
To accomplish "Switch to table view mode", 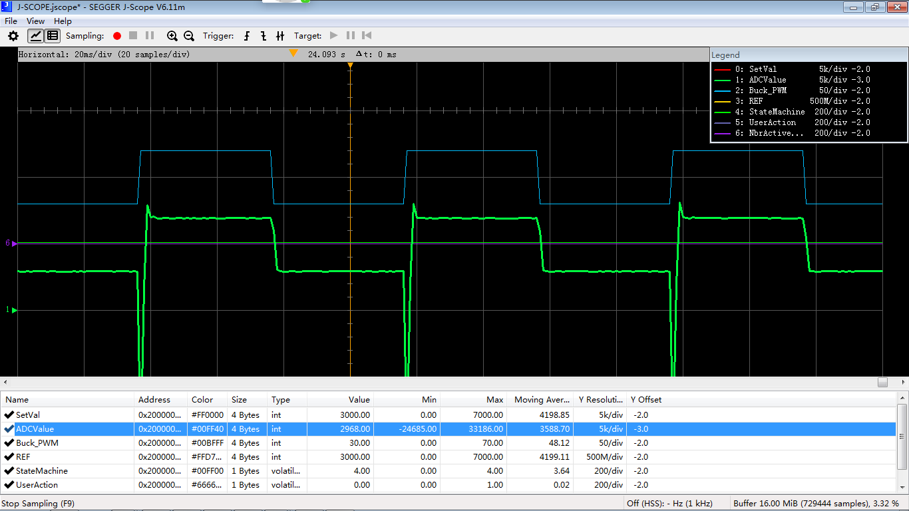I will click(x=53, y=36).
